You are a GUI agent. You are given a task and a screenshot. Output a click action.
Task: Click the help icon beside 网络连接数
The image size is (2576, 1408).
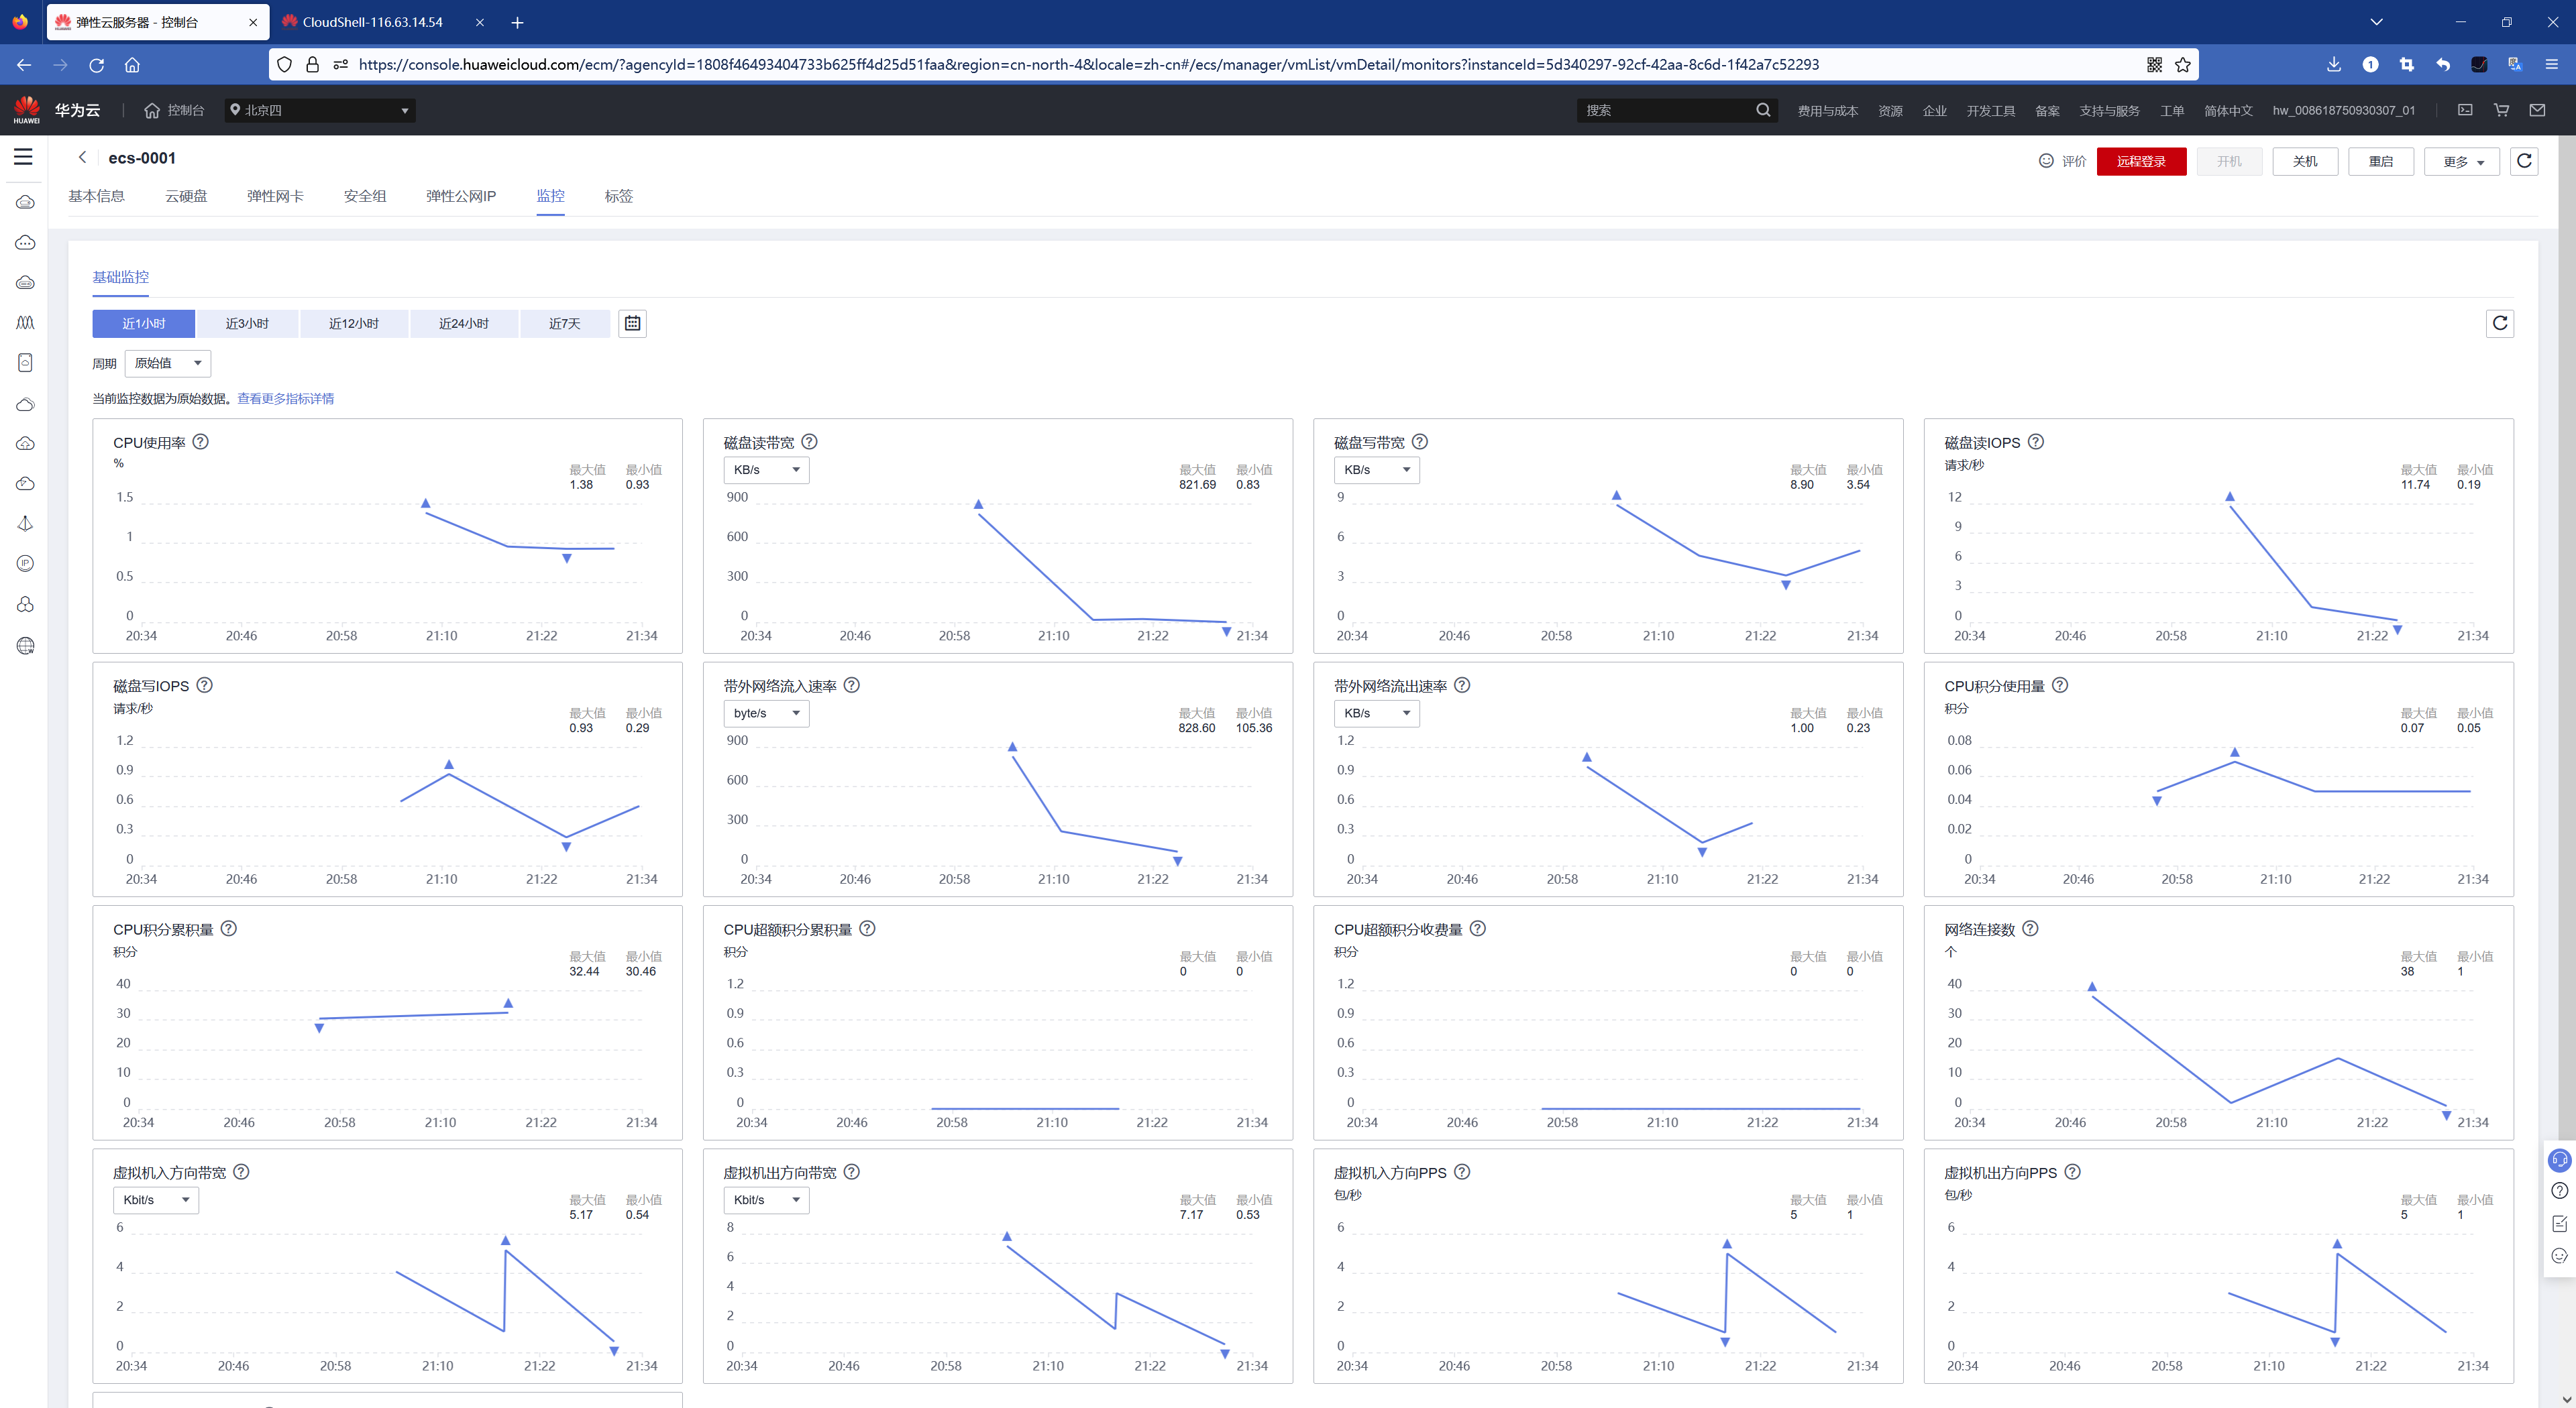click(x=2030, y=929)
